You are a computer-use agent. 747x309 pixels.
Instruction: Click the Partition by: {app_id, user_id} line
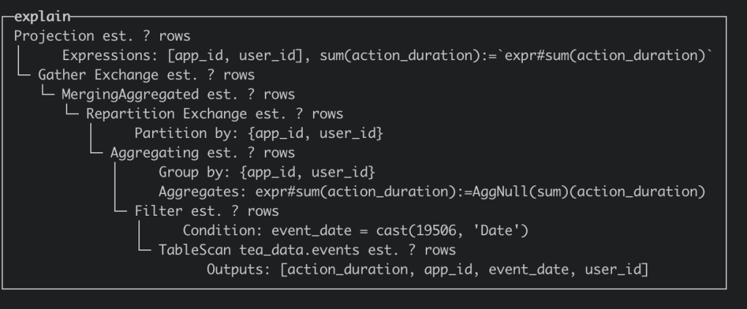pyautogui.click(x=259, y=134)
